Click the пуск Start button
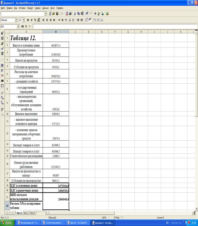The width and height of the screenshot is (198, 226). (x=7, y=223)
